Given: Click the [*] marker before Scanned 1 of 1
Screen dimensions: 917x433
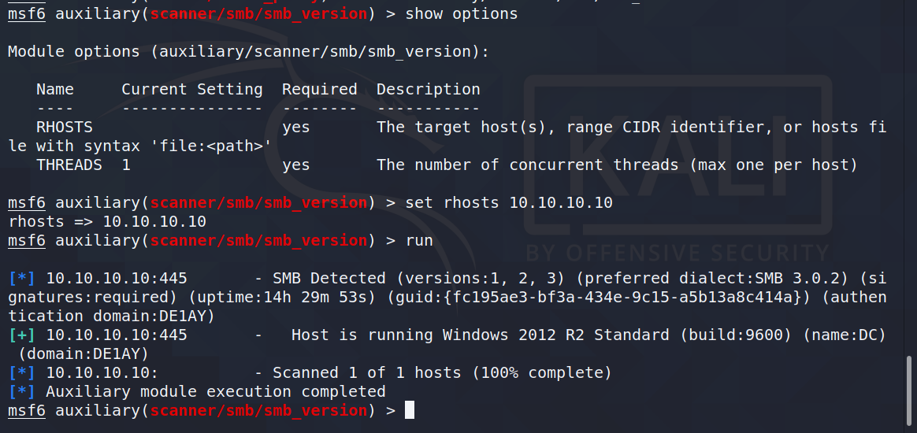Looking at the screenshot, I should 21,373.
